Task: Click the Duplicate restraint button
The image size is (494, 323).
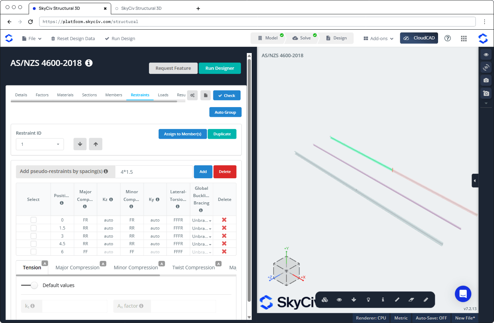Action: [222, 134]
